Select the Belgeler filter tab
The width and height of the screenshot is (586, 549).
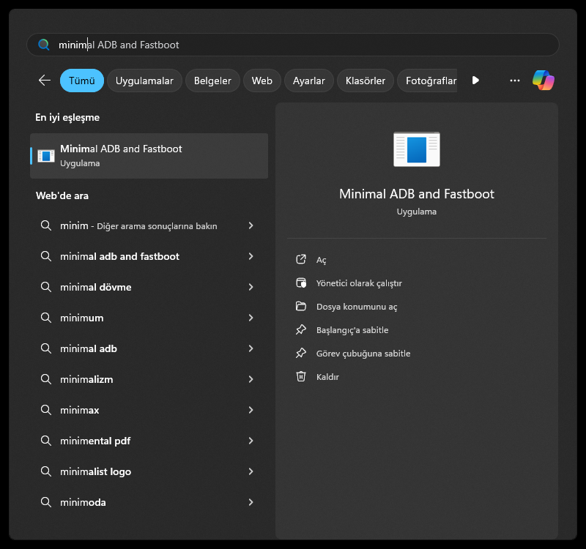[x=212, y=81]
